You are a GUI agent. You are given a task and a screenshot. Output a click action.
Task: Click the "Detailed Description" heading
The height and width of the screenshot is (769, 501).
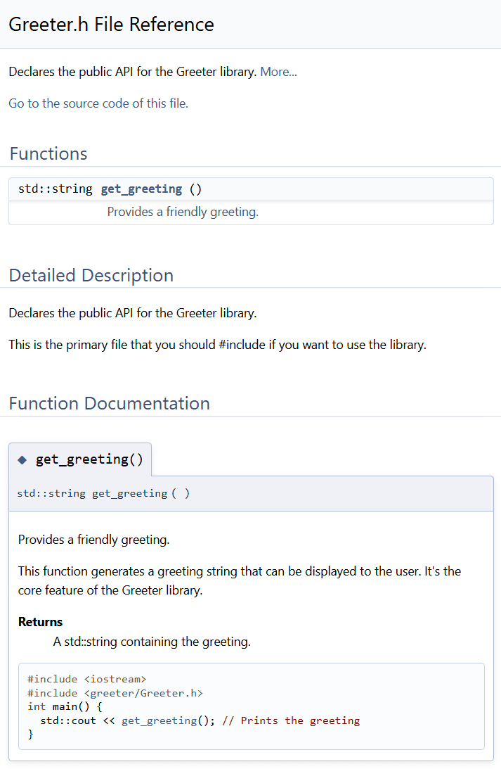tap(91, 275)
